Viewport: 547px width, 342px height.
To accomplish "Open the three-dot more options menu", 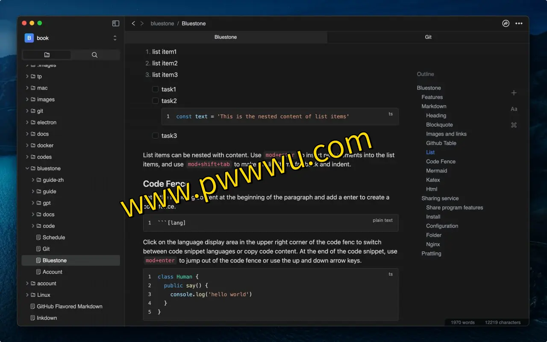I will [x=519, y=23].
